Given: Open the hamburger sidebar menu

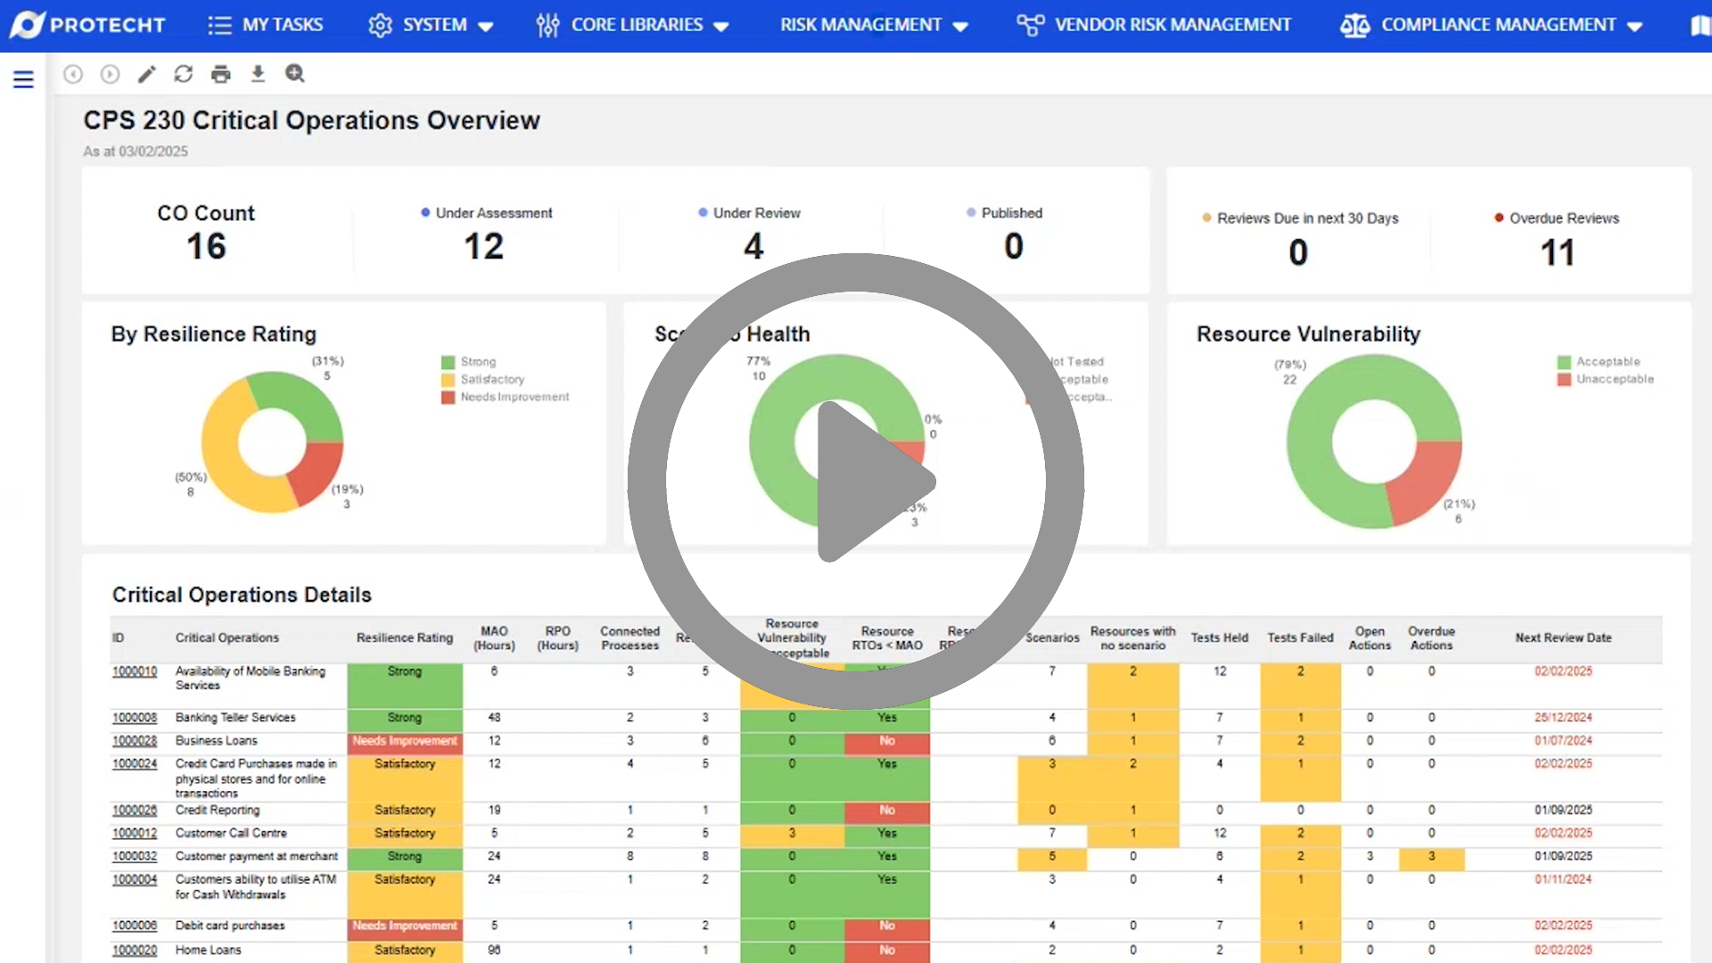Looking at the screenshot, I should [x=23, y=79].
